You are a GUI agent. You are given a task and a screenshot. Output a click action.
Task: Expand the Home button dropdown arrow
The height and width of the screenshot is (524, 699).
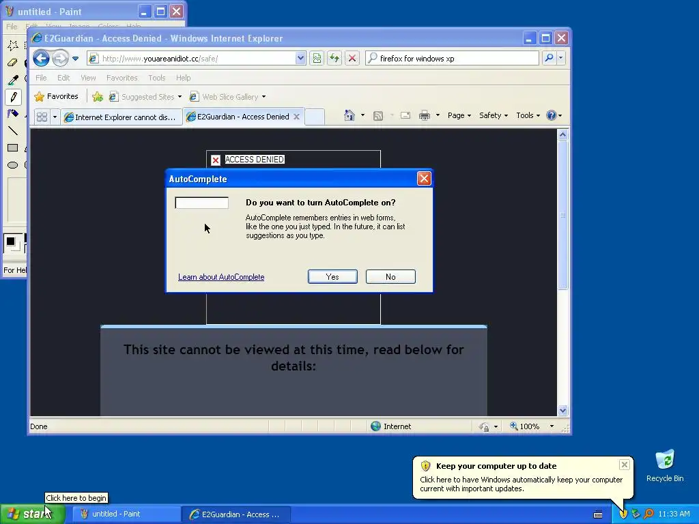pos(362,115)
